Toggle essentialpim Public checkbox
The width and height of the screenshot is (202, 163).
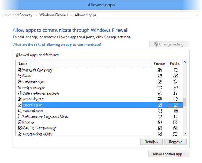pyautogui.click(x=175, y=105)
